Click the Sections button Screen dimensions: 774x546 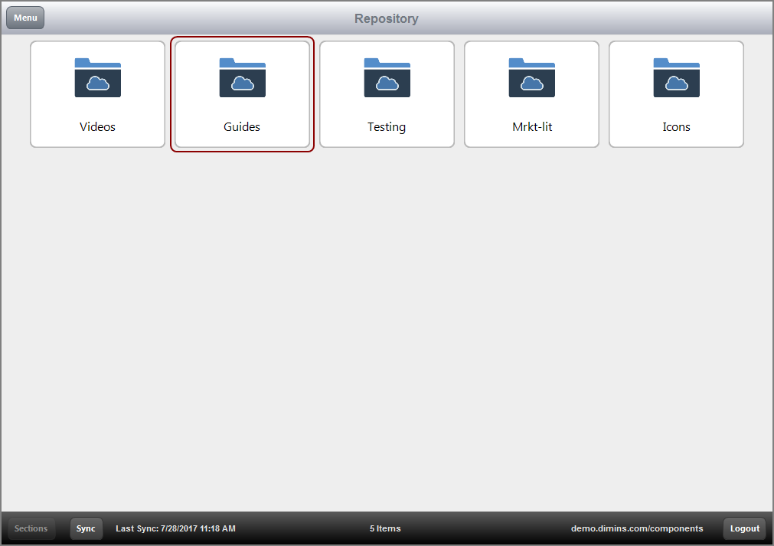(x=31, y=528)
